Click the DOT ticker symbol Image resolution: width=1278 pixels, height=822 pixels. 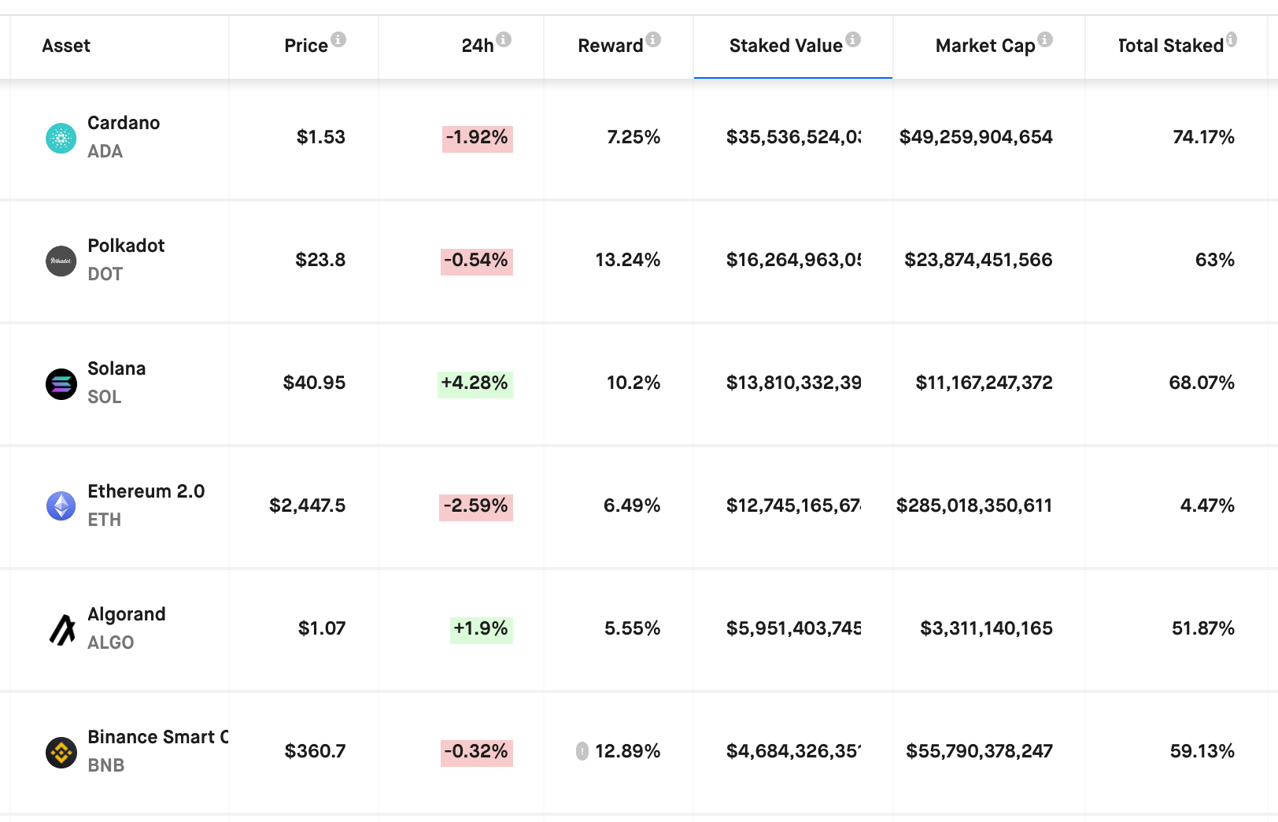coord(105,274)
